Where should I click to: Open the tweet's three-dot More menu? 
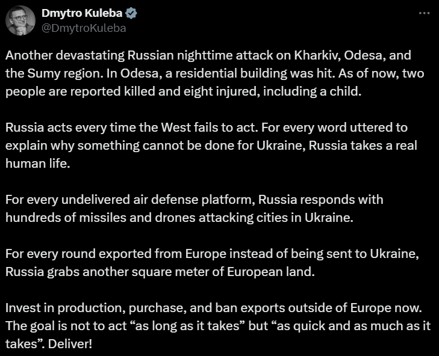pyautogui.click(x=425, y=13)
